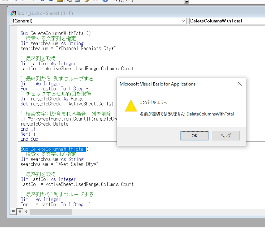Screen dimensions: 265x228
Task: Click the 名前が適切ではありません message text
Action: pos(187,114)
